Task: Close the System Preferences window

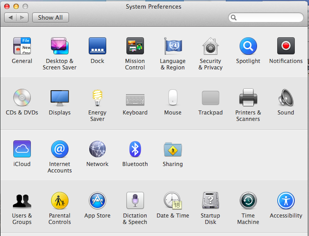Action: point(7,6)
